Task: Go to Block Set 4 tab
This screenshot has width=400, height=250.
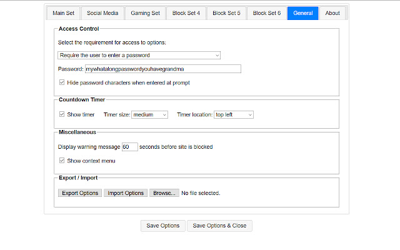Action: (186, 13)
